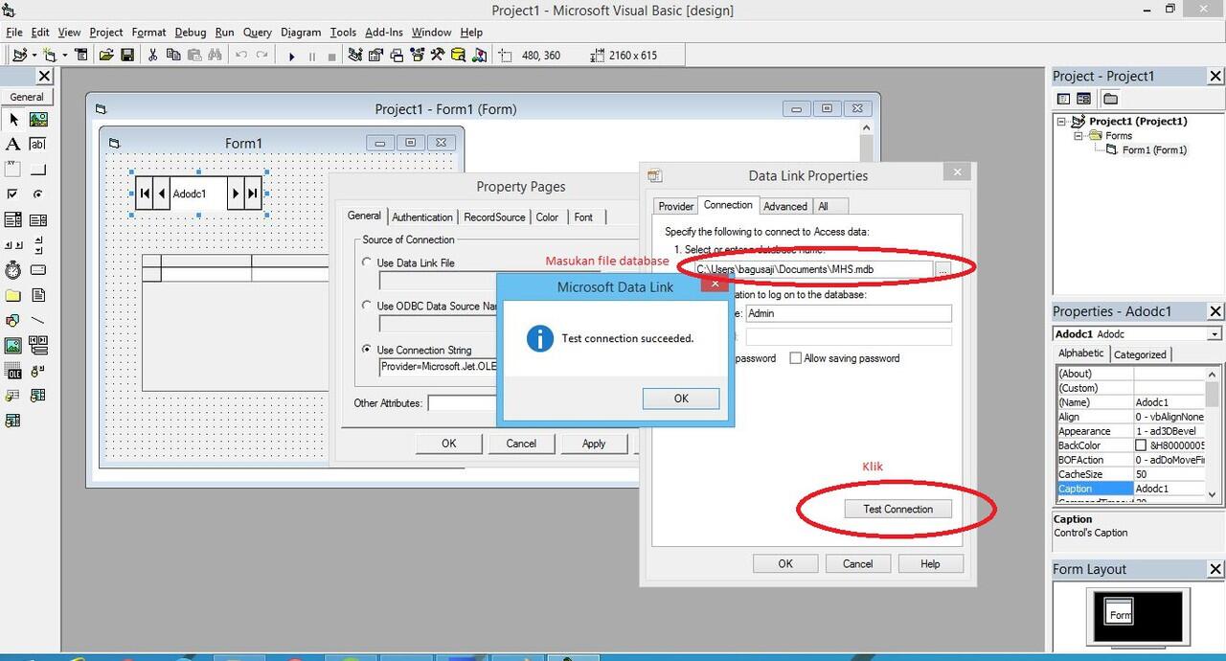Click the browse (...) button beside database name
Screen dimensions: 1226x661
click(942, 270)
